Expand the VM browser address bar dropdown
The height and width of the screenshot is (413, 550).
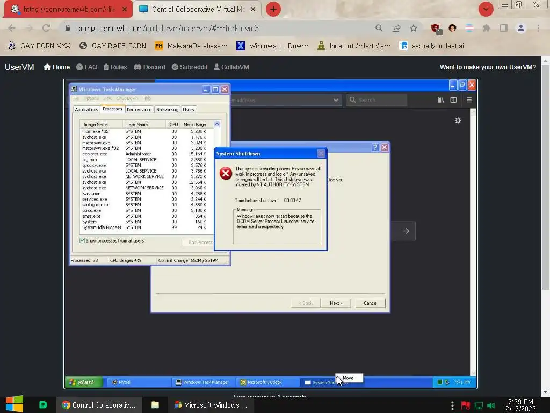coord(336,100)
